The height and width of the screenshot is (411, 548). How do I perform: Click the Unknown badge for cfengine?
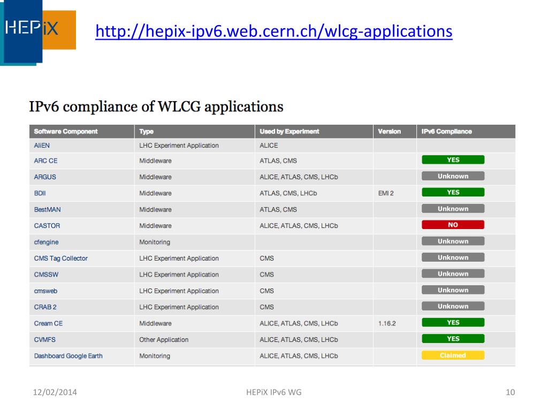[x=453, y=241]
